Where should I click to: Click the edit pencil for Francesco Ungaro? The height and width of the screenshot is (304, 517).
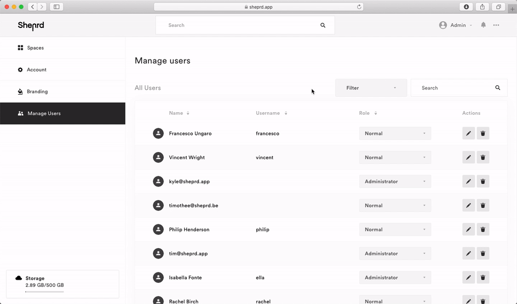click(x=468, y=133)
